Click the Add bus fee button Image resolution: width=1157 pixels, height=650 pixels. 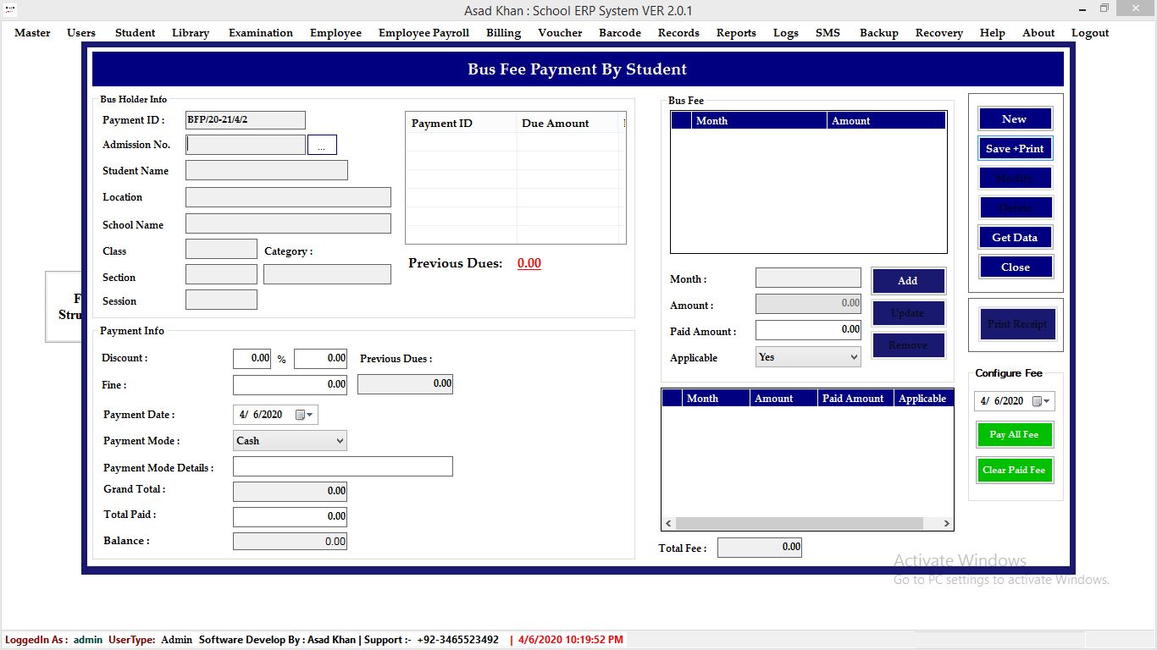[907, 281]
